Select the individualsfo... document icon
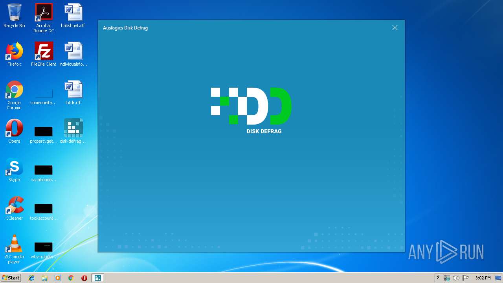The image size is (503, 283). (x=73, y=54)
